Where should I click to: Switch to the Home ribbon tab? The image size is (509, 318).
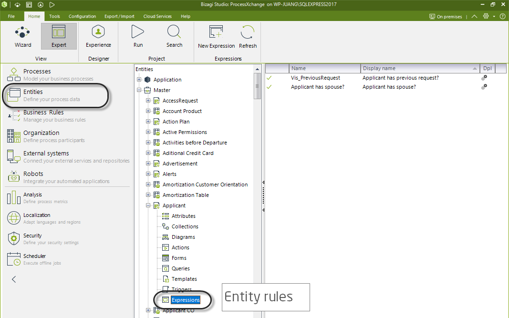click(x=34, y=16)
